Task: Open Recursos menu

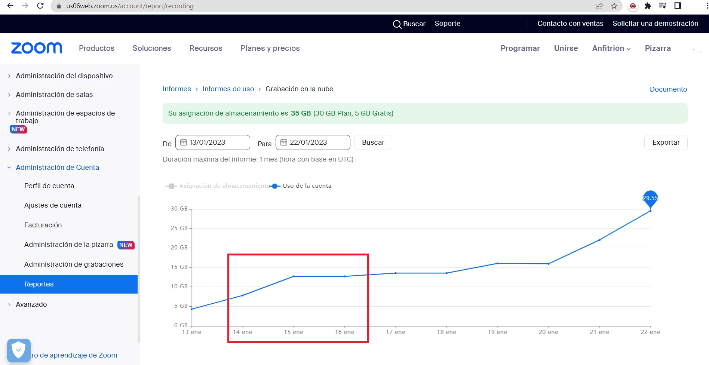Action: coord(206,48)
